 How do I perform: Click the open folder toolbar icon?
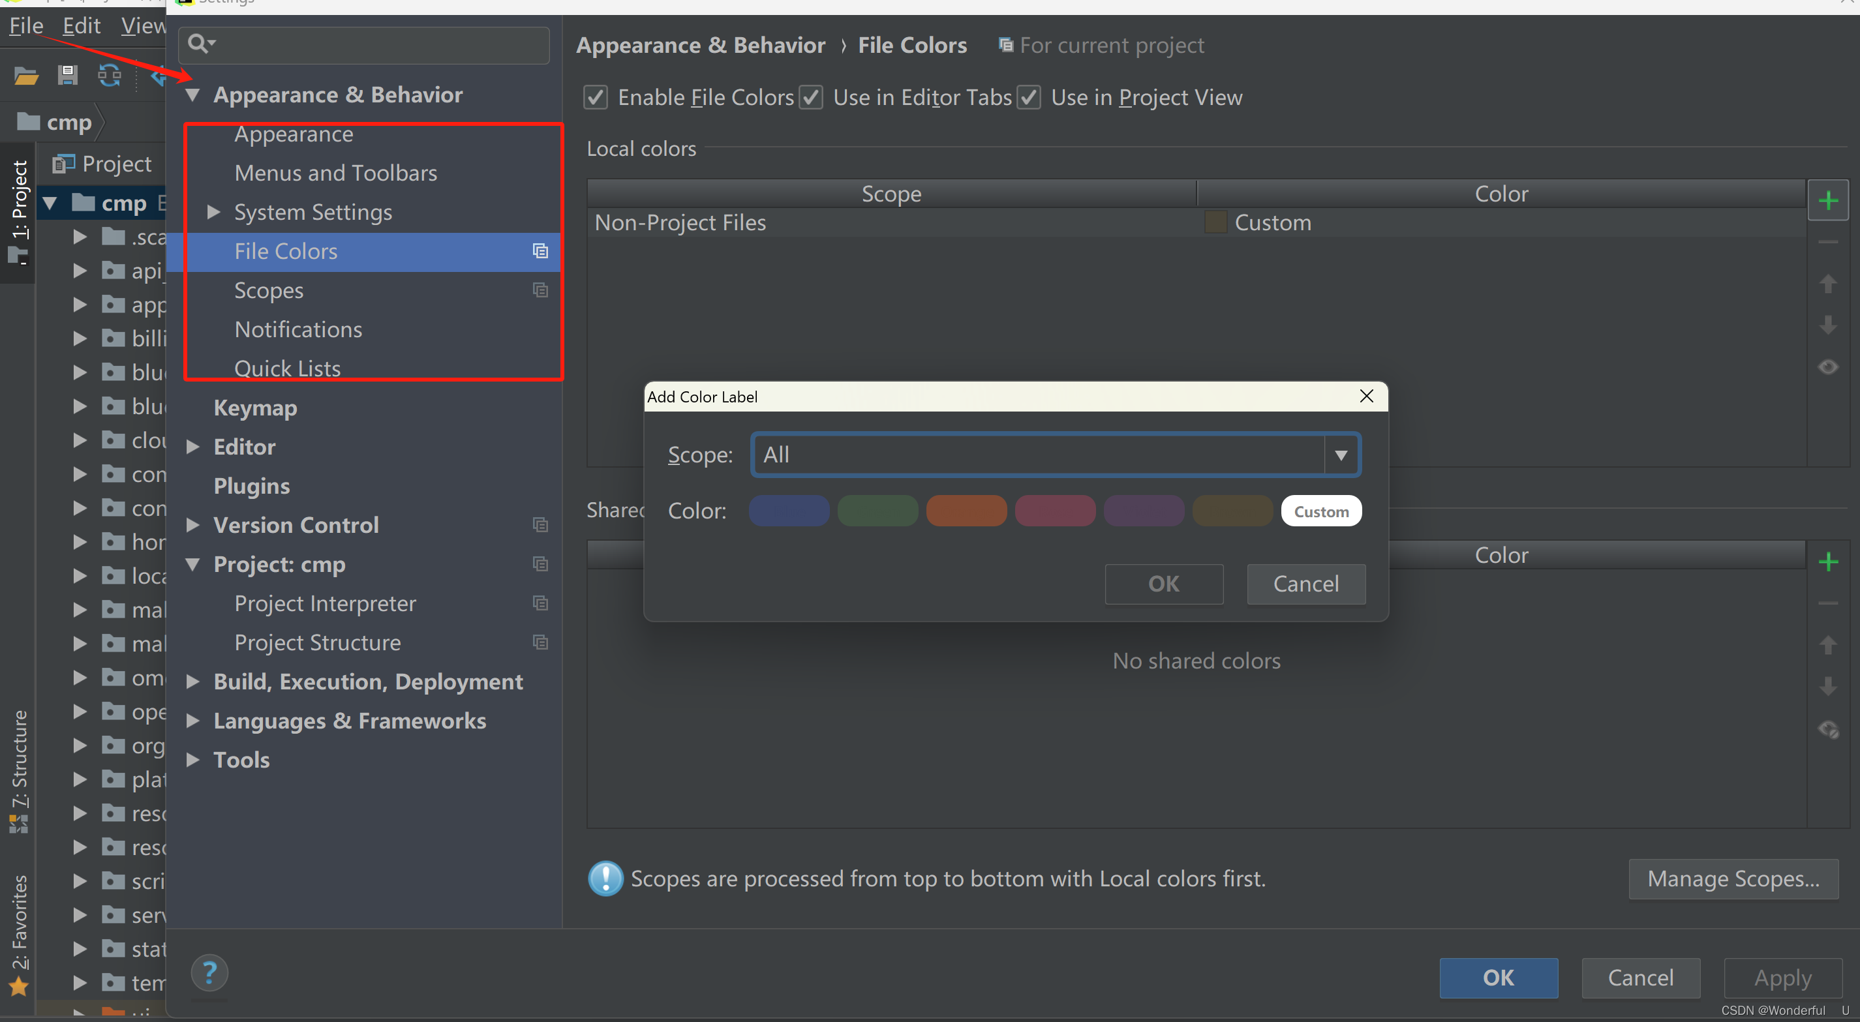point(26,75)
